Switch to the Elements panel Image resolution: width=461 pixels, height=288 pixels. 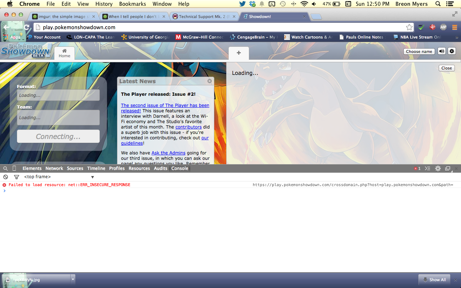click(x=32, y=168)
